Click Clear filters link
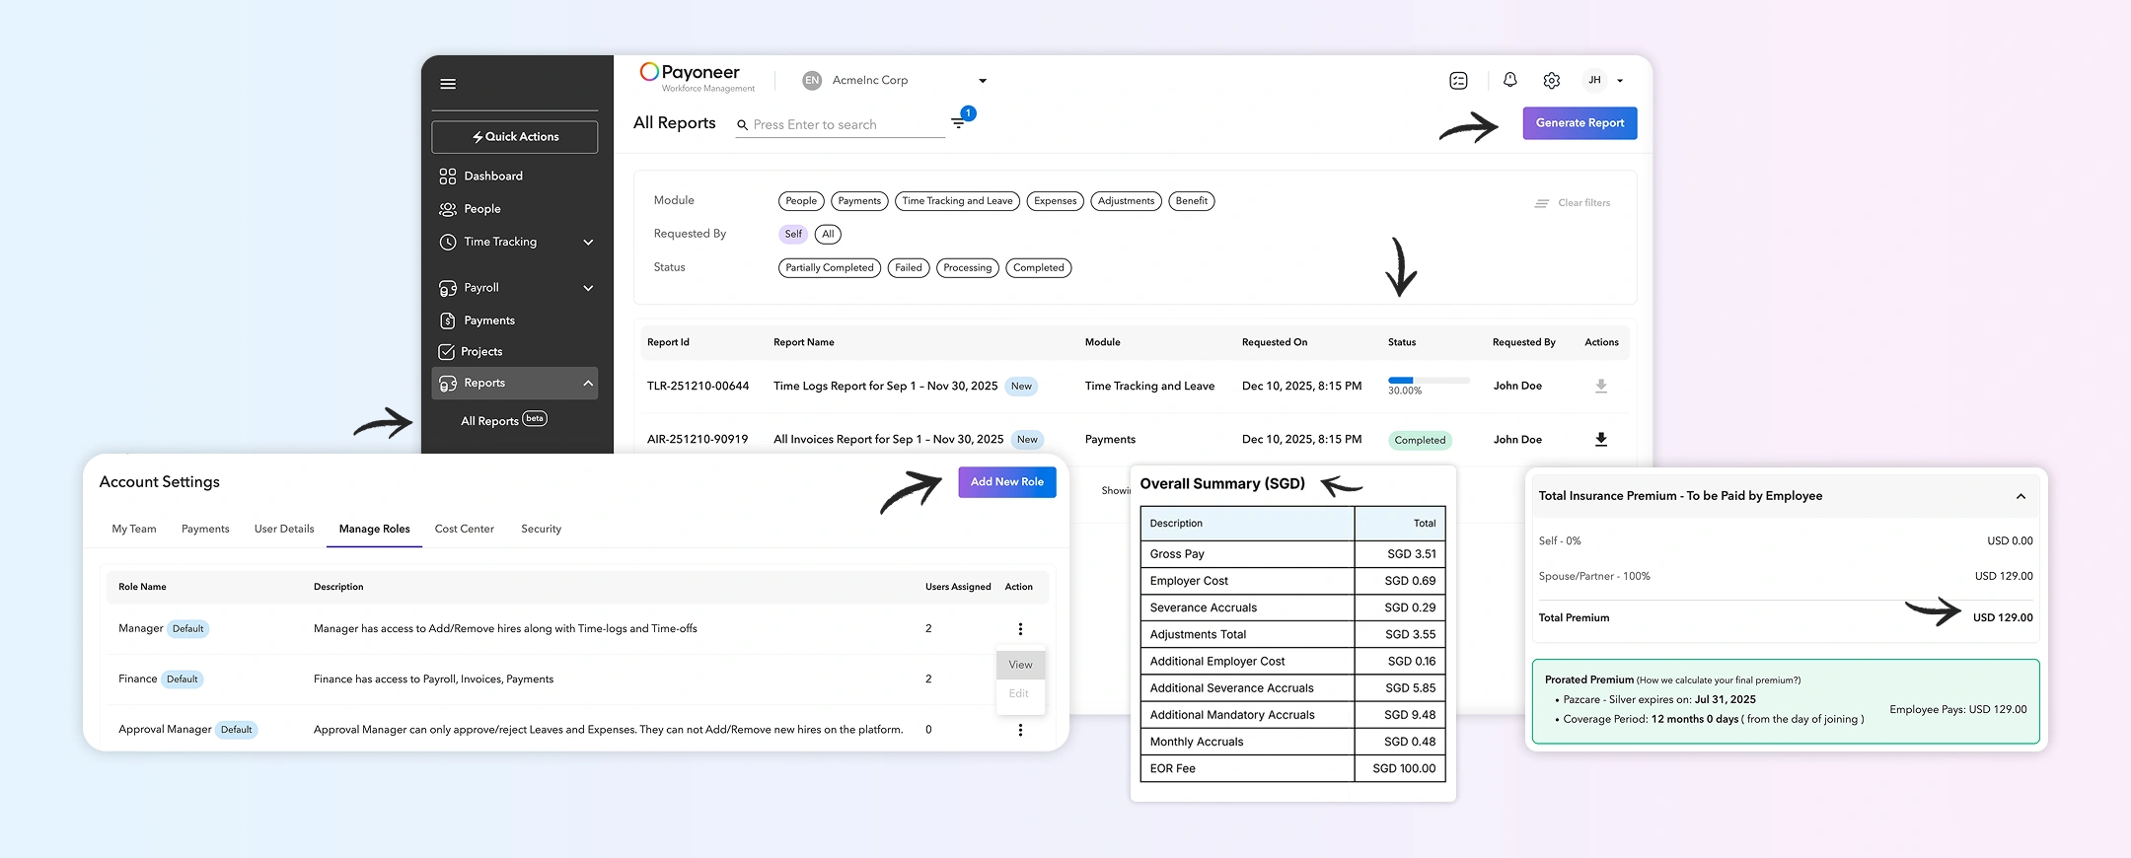This screenshot has height=858, width=2131. coord(1573,203)
